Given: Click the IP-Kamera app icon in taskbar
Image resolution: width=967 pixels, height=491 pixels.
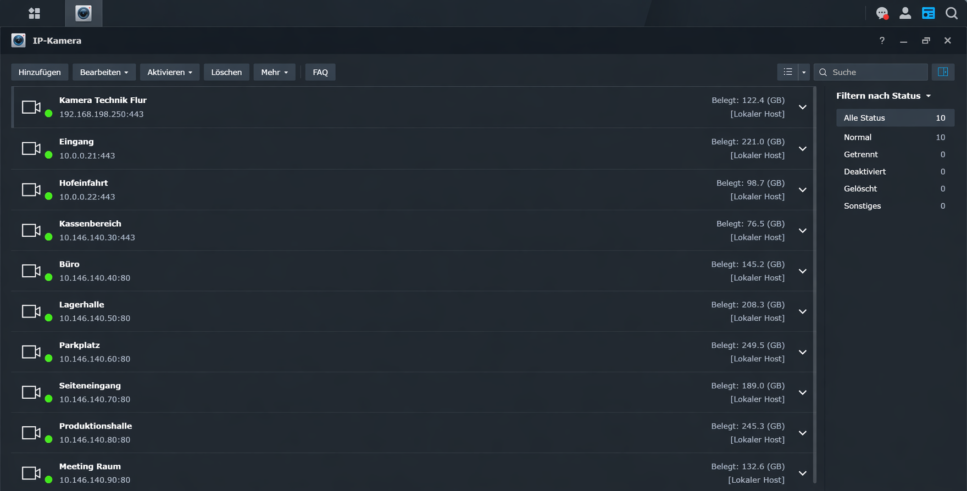Looking at the screenshot, I should [x=84, y=13].
